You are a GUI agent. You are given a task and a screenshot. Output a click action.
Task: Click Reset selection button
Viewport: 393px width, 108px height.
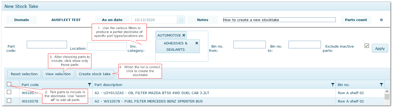tap(24, 74)
